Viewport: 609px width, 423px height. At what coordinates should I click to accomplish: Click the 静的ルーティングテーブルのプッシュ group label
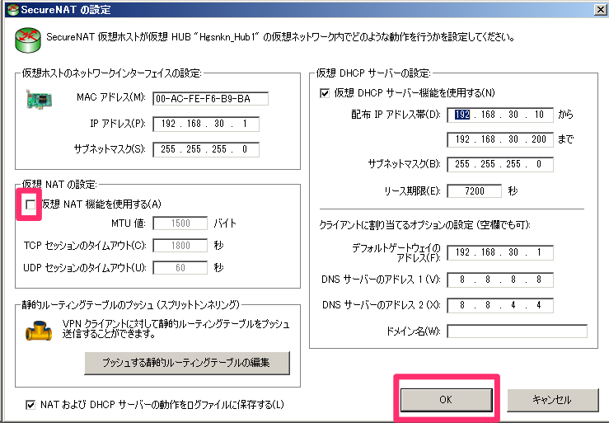tap(131, 304)
